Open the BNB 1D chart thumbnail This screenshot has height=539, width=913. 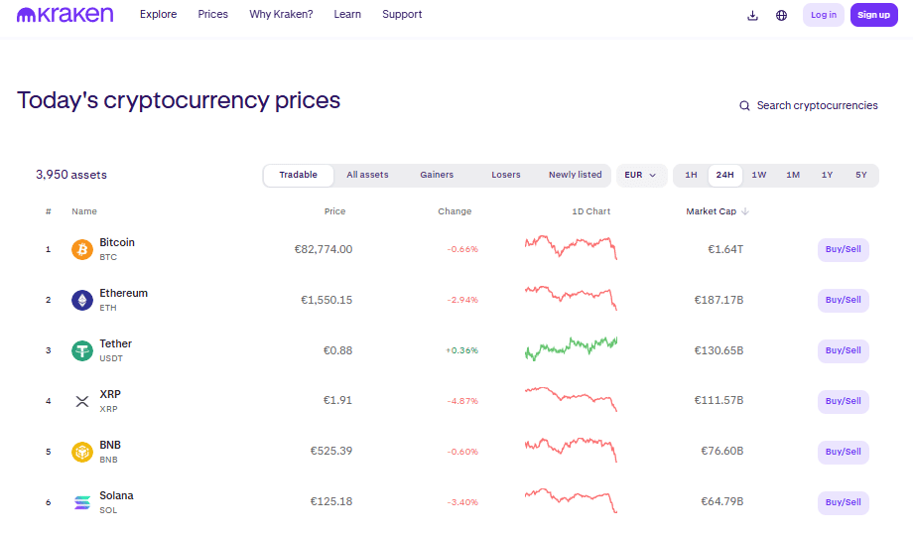[x=571, y=450]
